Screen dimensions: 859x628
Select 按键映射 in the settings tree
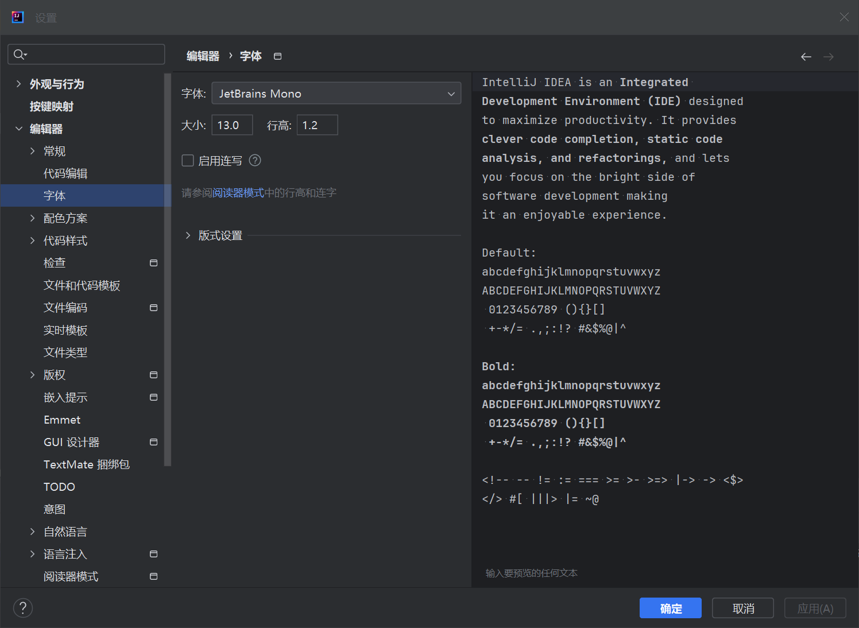point(52,106)
